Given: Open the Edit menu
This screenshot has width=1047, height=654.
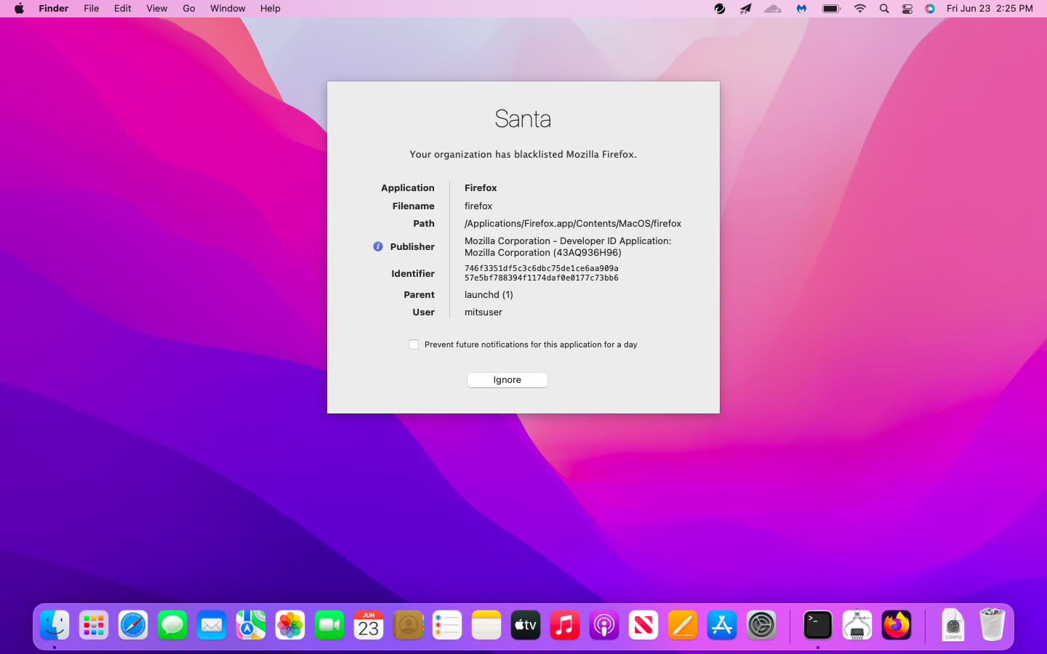Looking at the screenshot, I should click(123, 9).
